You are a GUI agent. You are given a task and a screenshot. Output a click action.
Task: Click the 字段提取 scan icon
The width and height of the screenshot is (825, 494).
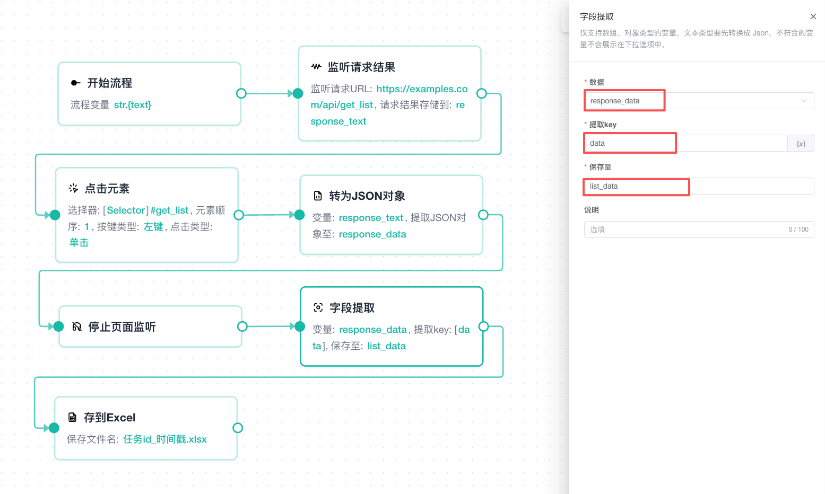(318, 307)
